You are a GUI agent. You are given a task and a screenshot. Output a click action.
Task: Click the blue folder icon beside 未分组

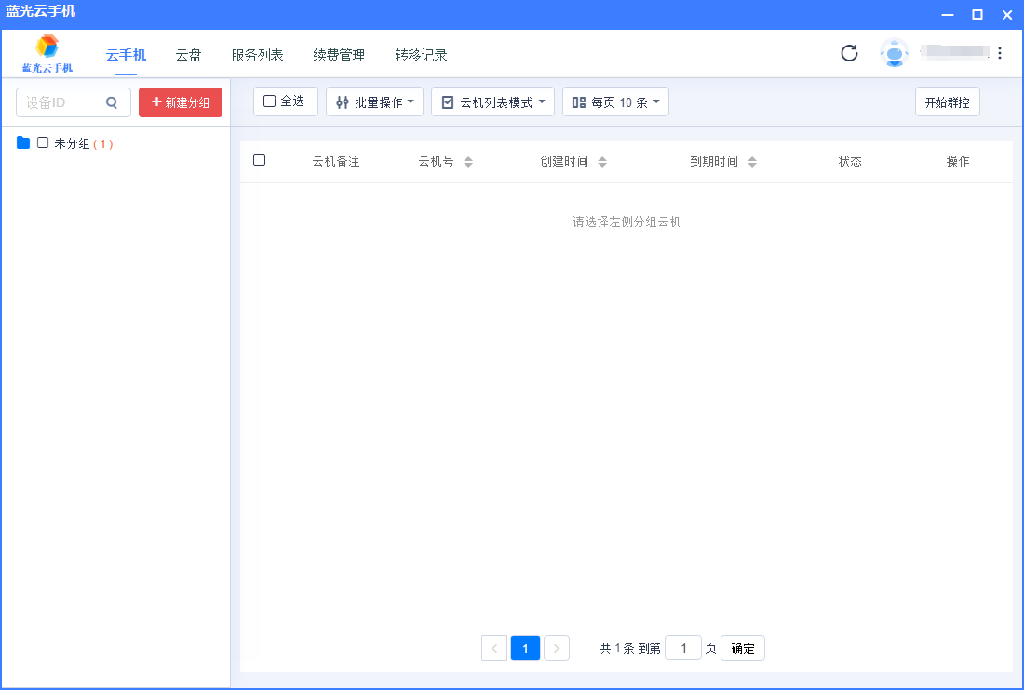click(23, 143)
